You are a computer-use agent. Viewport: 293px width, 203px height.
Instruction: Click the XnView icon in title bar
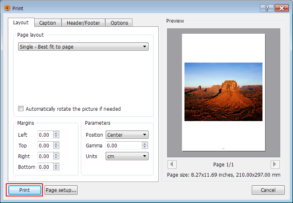pos(7,8)
